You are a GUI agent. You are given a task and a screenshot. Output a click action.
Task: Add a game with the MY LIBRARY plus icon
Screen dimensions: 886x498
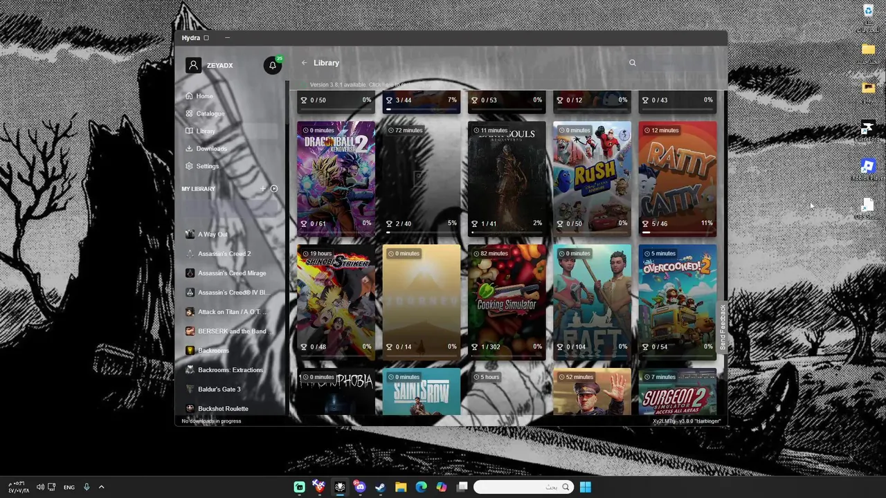click(262, 189)
